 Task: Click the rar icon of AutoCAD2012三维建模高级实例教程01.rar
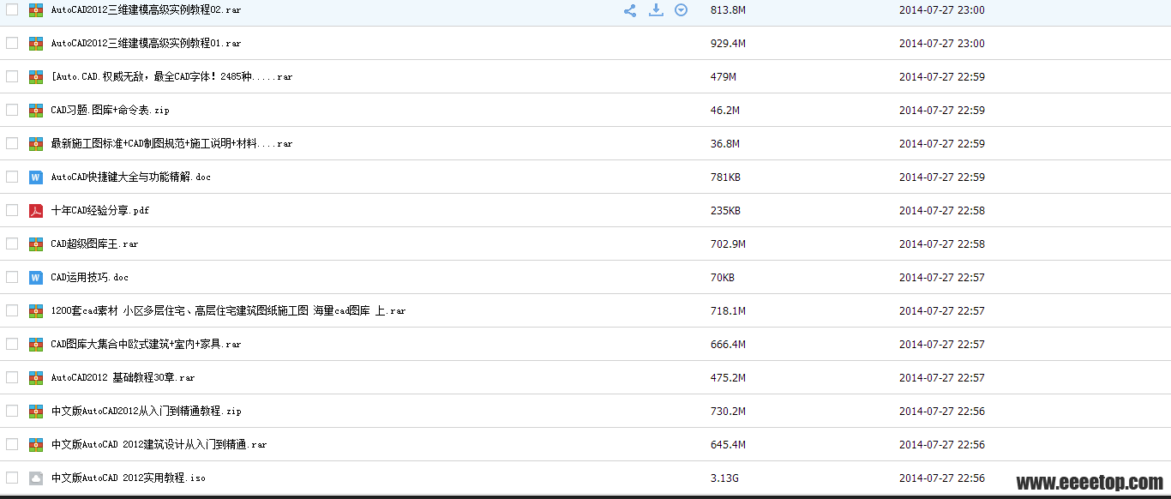click(36, 44)
